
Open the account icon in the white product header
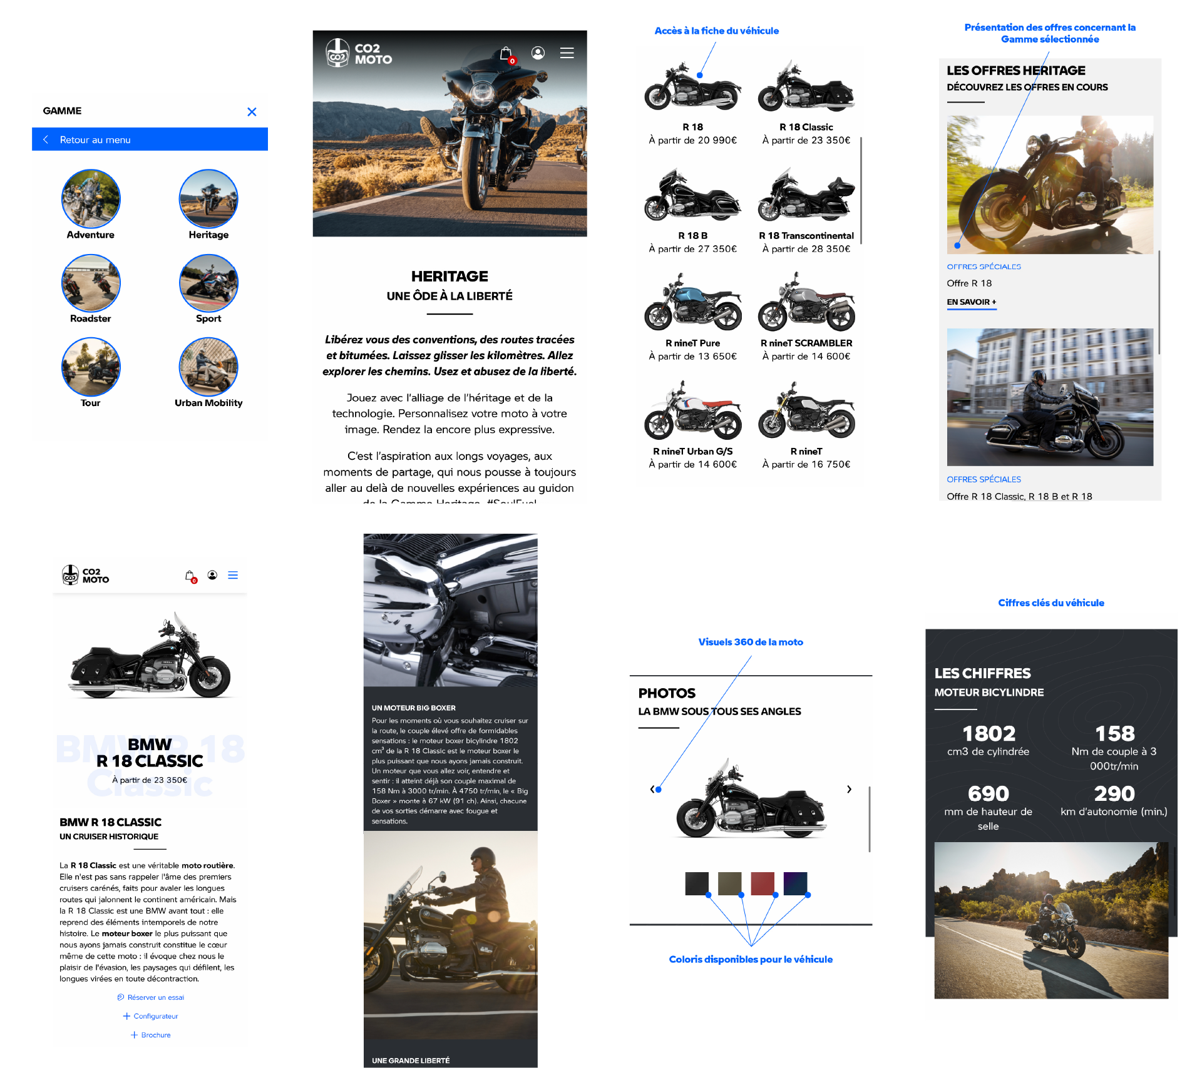click(212, 575)
